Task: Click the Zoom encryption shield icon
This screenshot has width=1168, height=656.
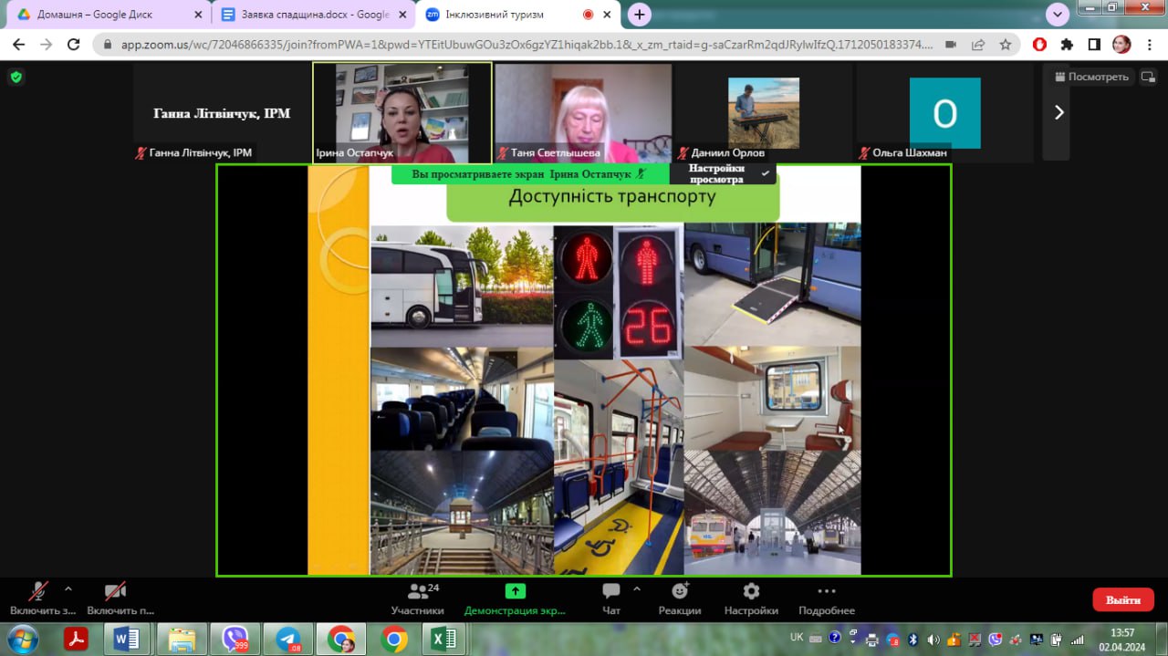Action: 16,78
